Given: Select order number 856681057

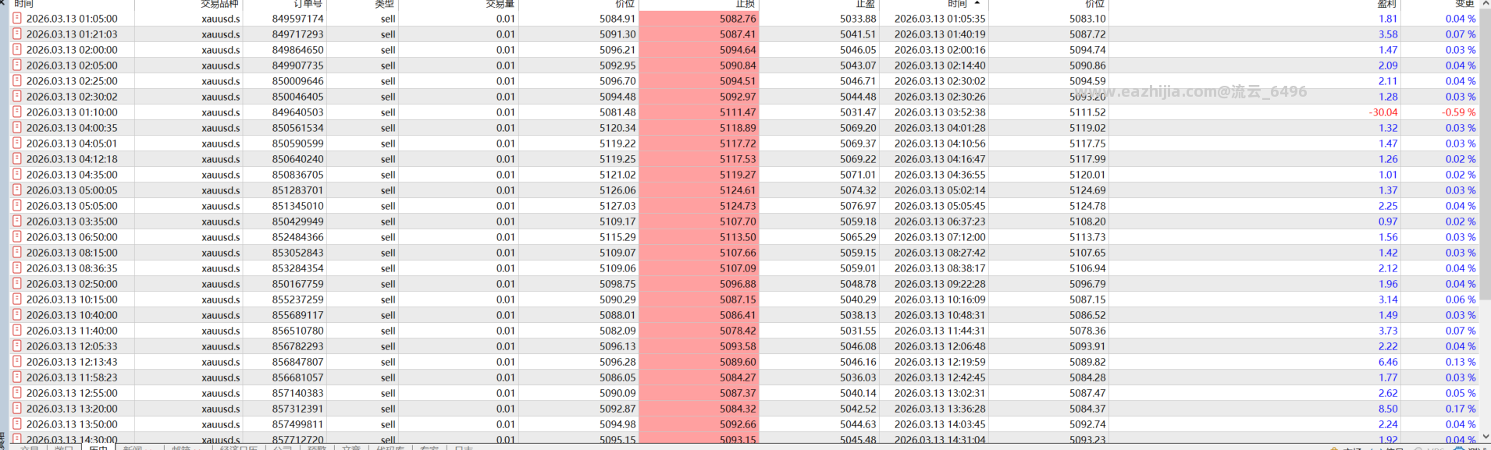Looking at the screenshot, I should 297,377.
